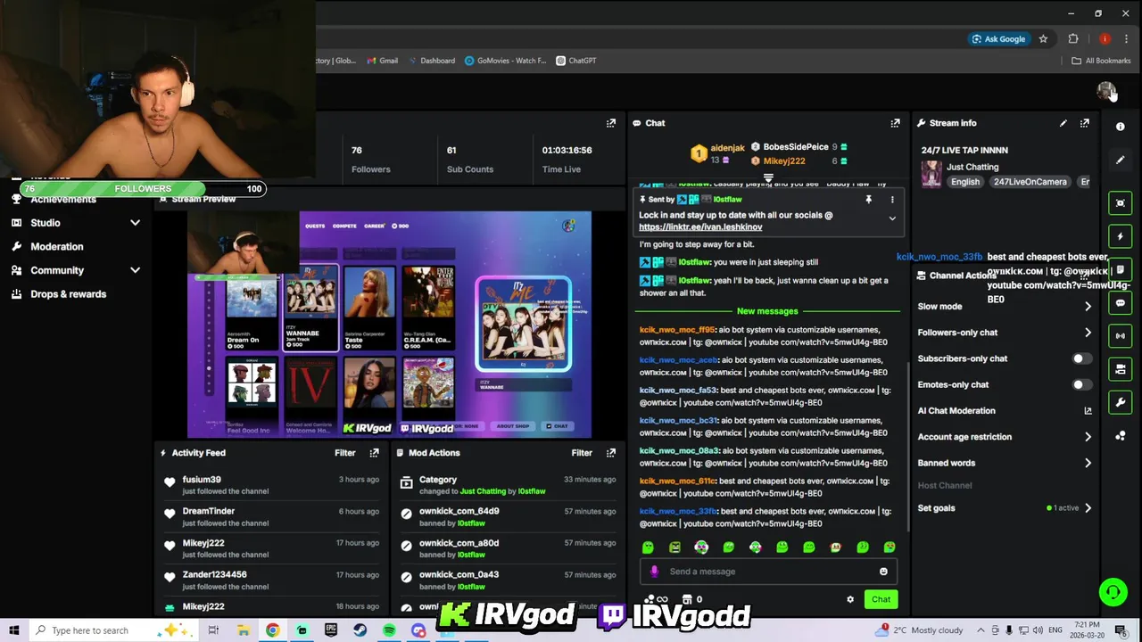Open Windows Start menu
Viewport: 1142px width, 642px height.
pos(13,630)
